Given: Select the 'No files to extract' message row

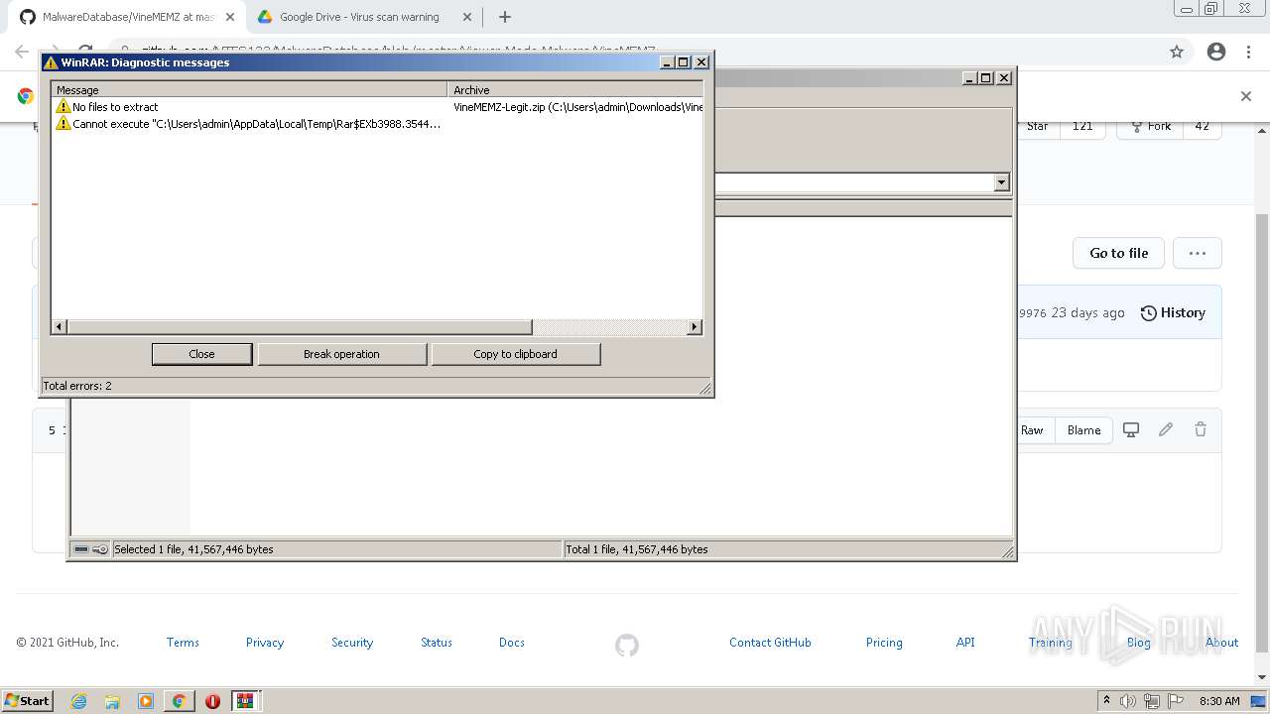Looking at the screenshot, I should tap(378, 107).
